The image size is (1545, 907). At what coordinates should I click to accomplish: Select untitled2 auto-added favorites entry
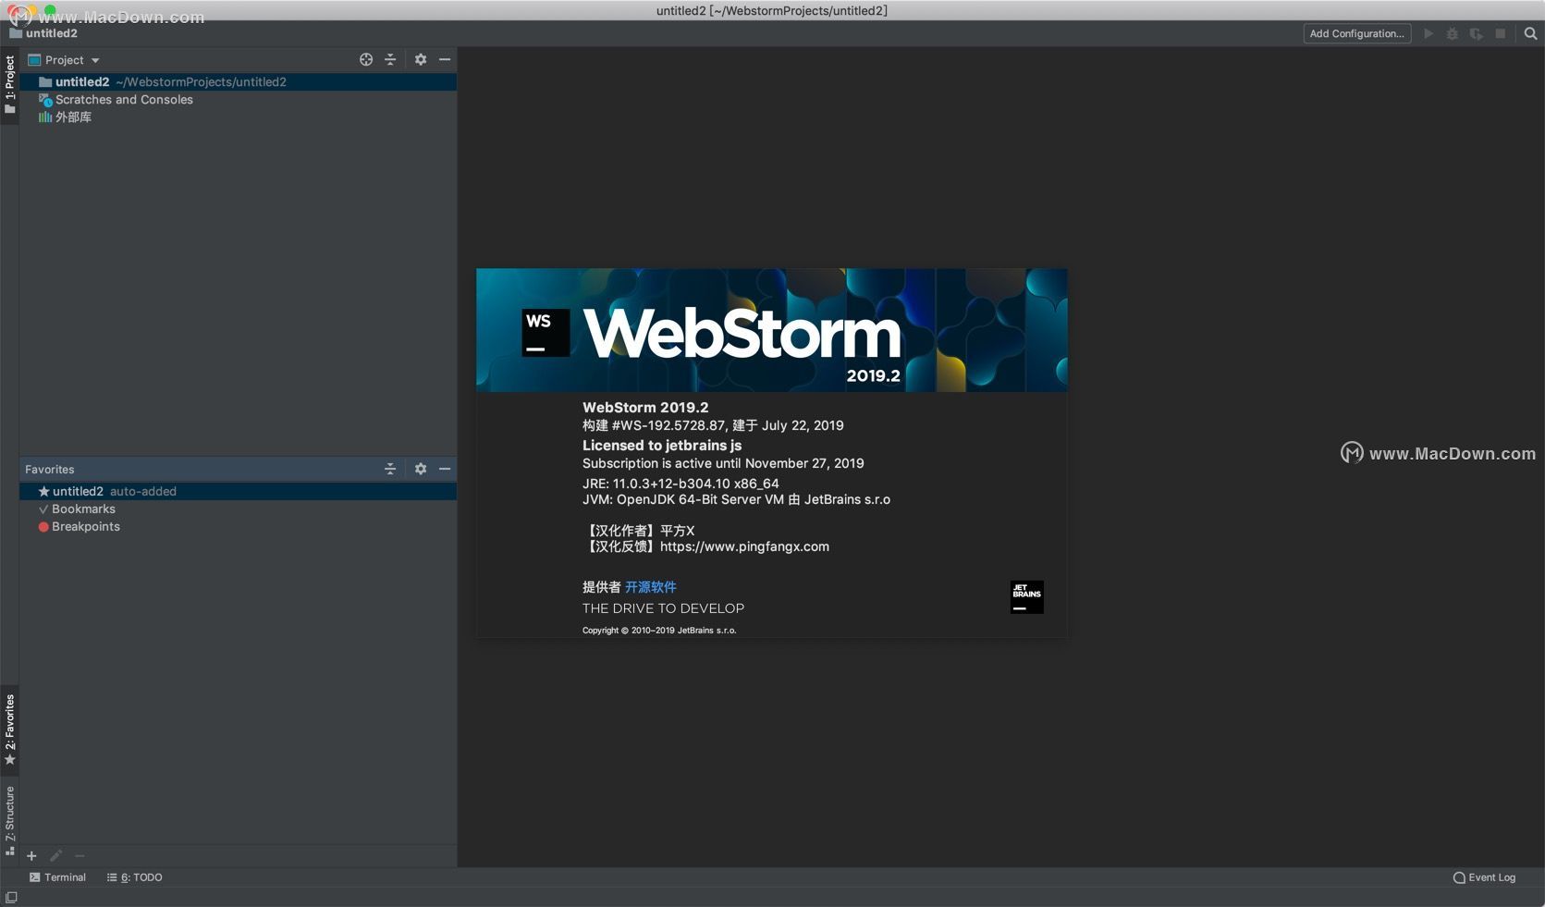[239, 491]
